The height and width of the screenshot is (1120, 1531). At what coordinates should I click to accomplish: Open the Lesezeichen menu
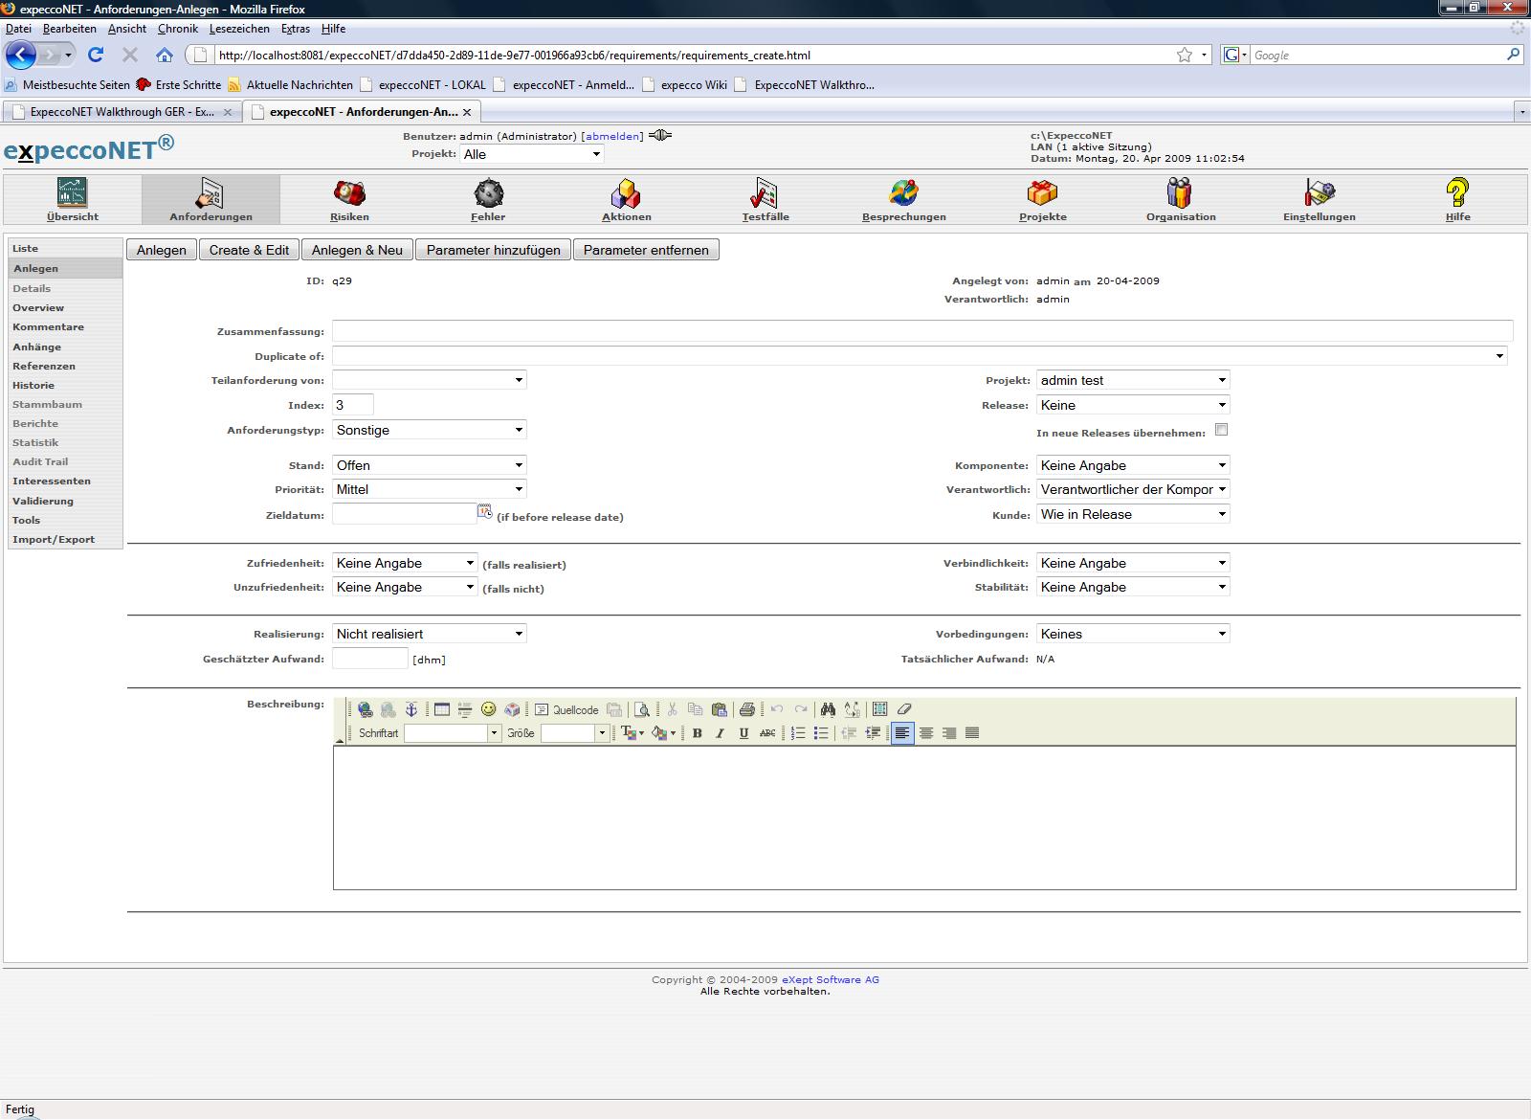click(x=239, y=29)
